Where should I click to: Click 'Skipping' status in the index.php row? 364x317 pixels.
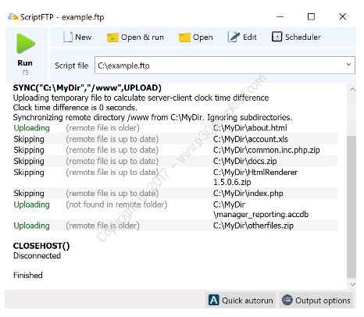tap(29, 194)
